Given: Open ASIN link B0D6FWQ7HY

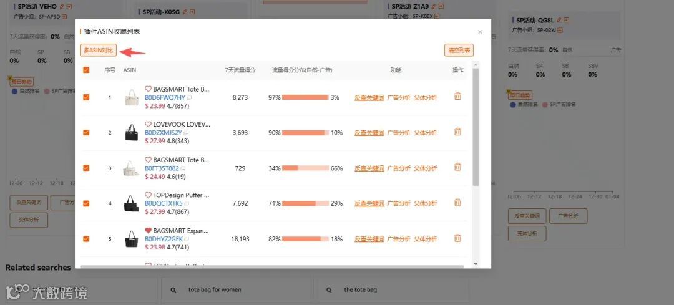Looking at the screenshot, I should (x=165, y=97).
